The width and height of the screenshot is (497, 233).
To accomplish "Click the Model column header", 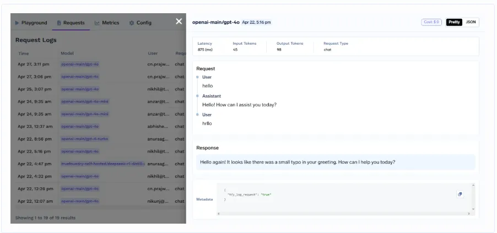I will (x=67, y=53).
